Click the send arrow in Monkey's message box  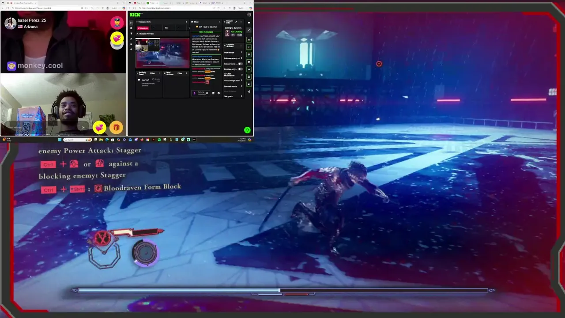[x=83, y=128]
